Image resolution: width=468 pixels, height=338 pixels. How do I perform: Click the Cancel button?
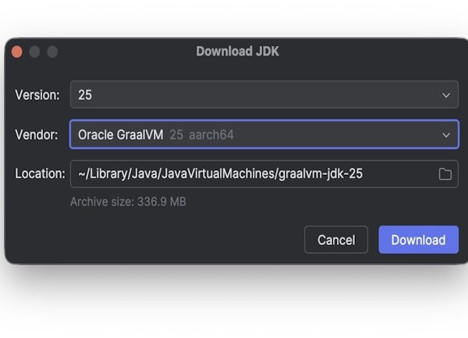[x=336, y=240]
